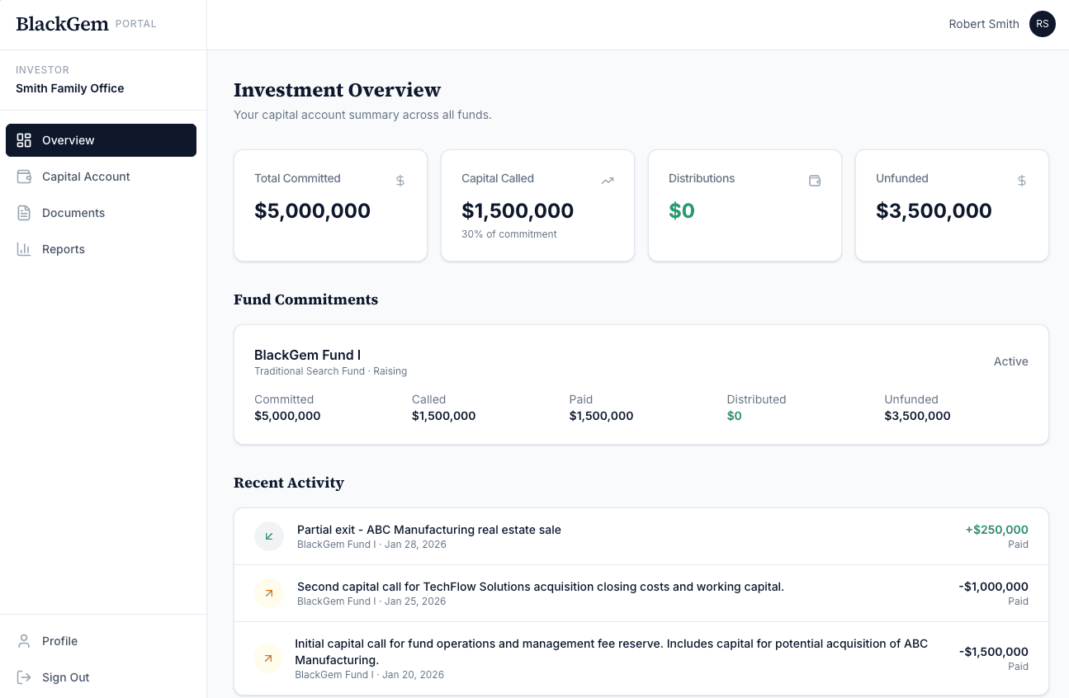The width and height of the screenshot is (1069, 698).
Task: Click the Reports bar chart icon
Action: click(24, 249)
